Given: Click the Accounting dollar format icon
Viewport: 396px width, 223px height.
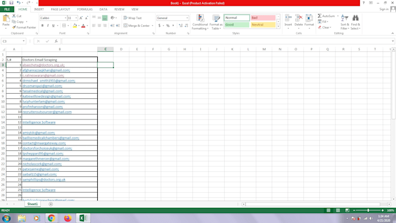Looking at the screenshot, I should click(160, 26).
